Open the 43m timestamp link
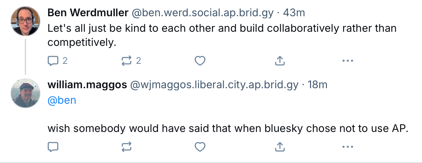 click(x=294, y=13)
